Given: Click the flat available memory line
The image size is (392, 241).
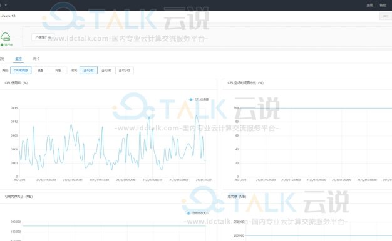Looking at the screenshot, I should pyautogui.click(x=114, y=226).
